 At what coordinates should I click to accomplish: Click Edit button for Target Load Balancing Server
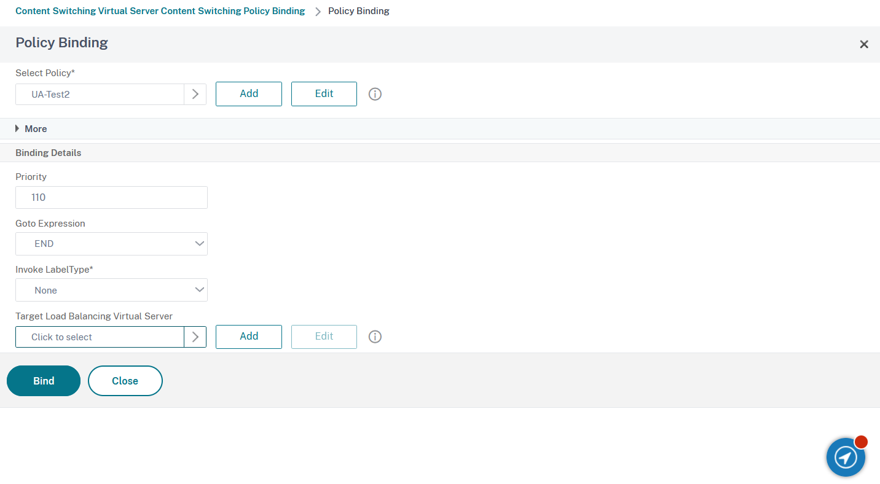click(x=324, y=337)
